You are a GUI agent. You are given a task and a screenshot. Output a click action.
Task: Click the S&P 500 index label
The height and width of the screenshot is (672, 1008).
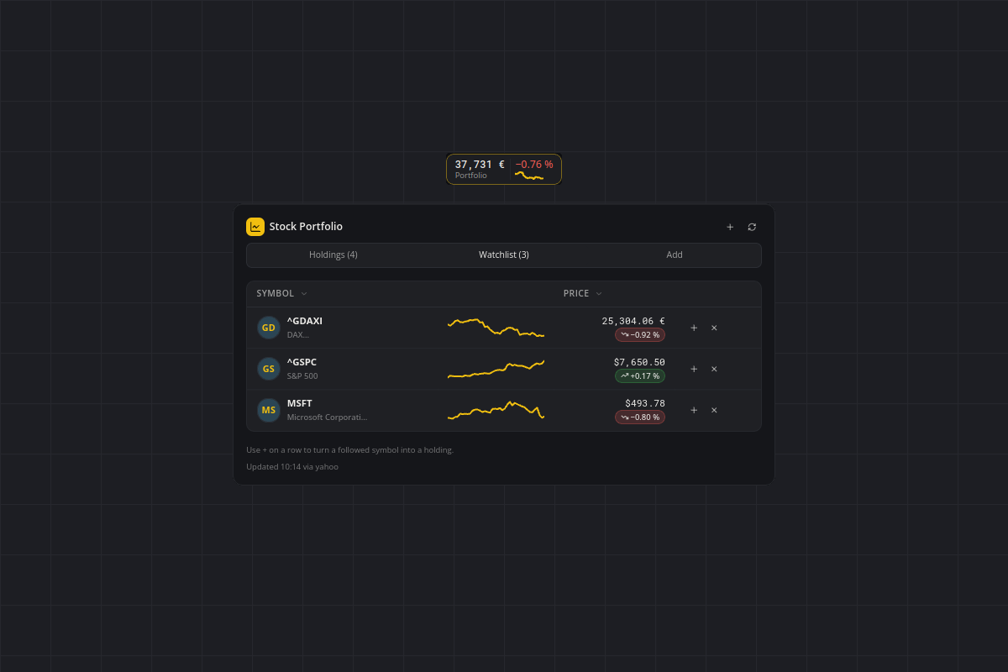(x=302, y=376)
